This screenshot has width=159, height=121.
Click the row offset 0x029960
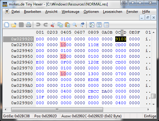pyautogui.click(x=22, y=62)
